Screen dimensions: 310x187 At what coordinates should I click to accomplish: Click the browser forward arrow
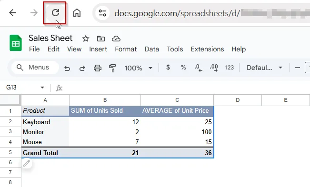point(34,13)
